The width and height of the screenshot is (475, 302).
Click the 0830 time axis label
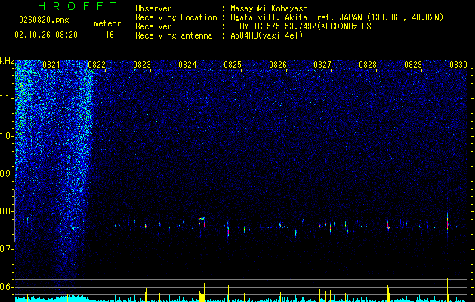click(x=458, y=65)
